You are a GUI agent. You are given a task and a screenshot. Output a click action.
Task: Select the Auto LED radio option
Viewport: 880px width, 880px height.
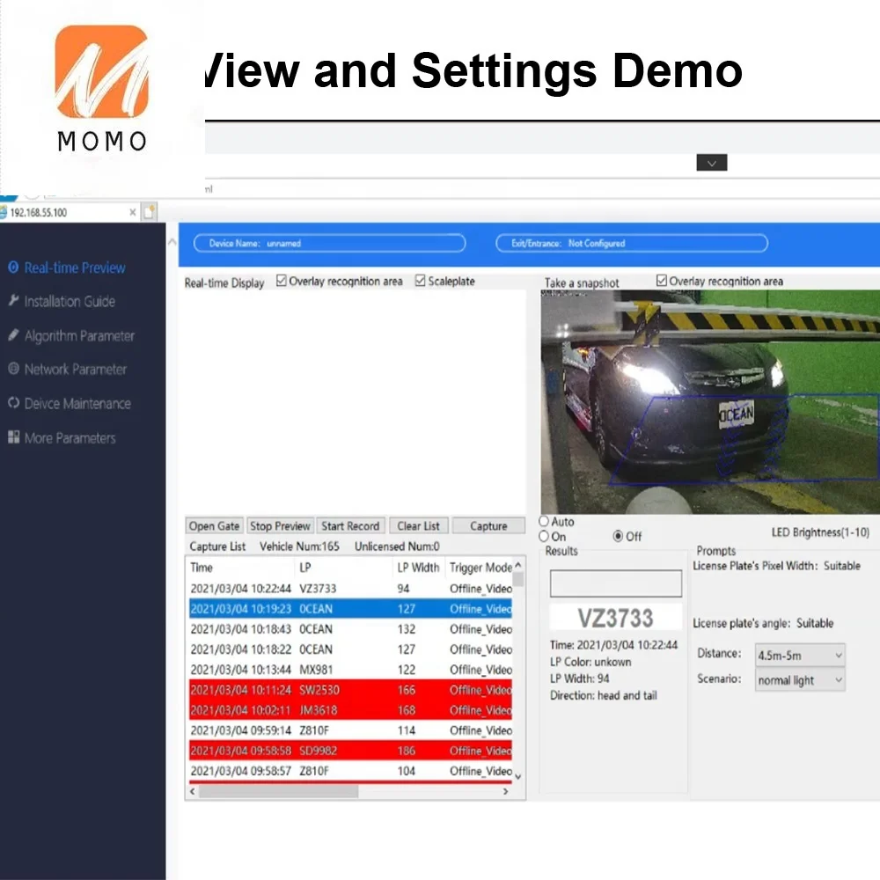pos(543,521)
